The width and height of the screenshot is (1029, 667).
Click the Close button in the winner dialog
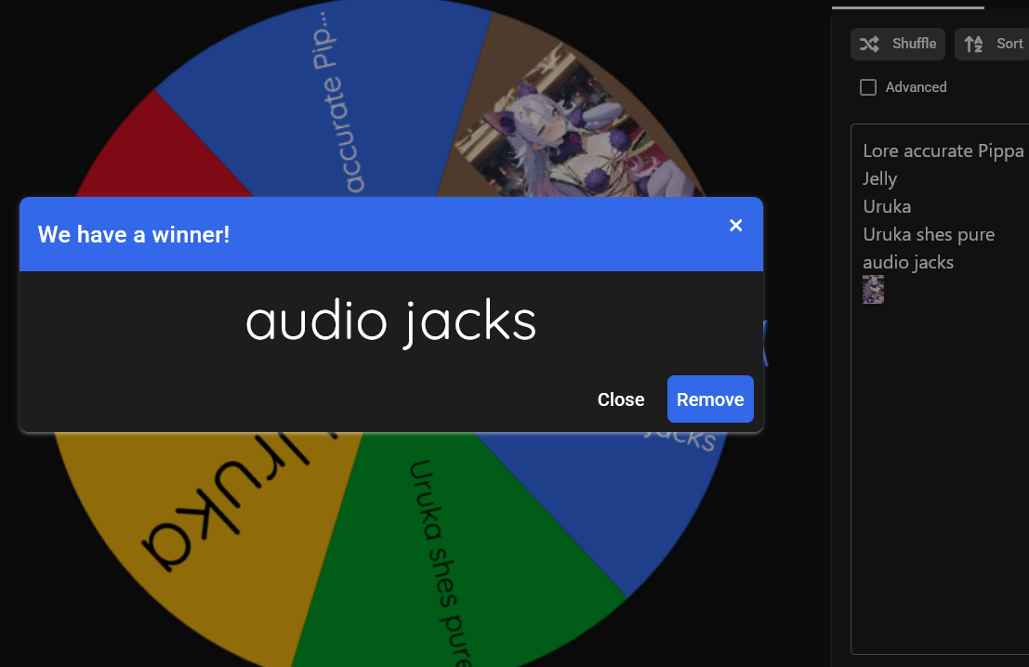click(621, 399)
